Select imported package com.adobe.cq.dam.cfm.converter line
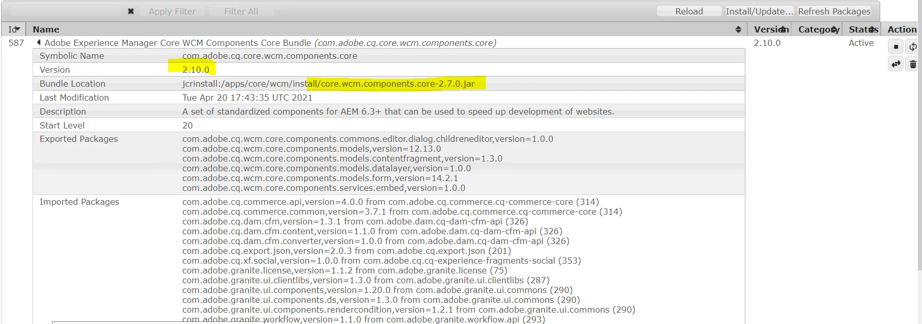922x324 pixels. point(375,241)
